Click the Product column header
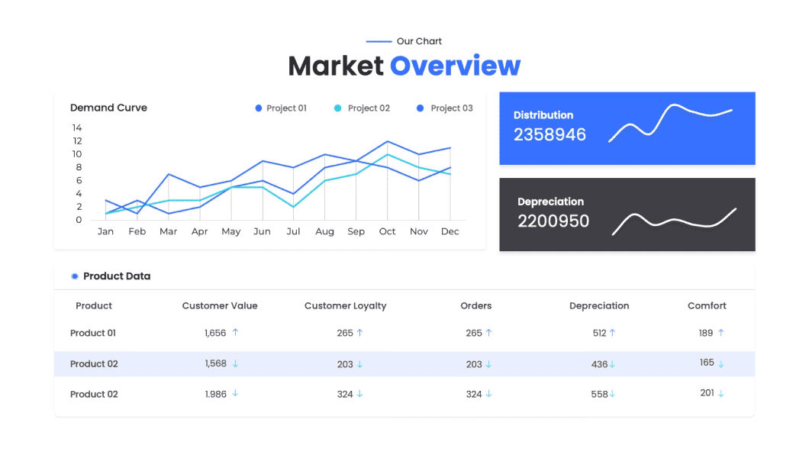The height and width of the screenshot is (455, 809). point(94,306)
